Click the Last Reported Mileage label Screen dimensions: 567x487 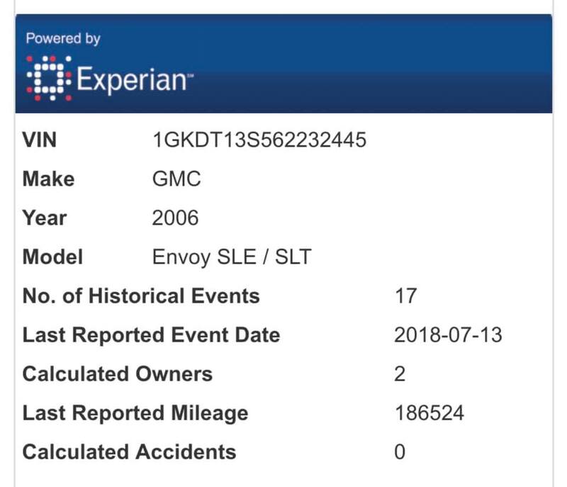[x=135, y=413]
